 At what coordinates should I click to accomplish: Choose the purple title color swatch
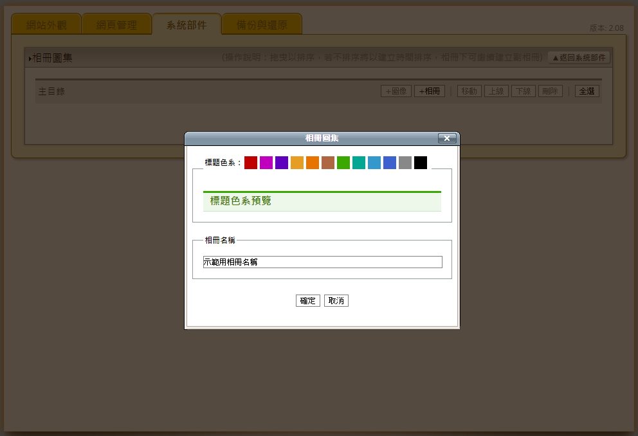tap(282, 163)
